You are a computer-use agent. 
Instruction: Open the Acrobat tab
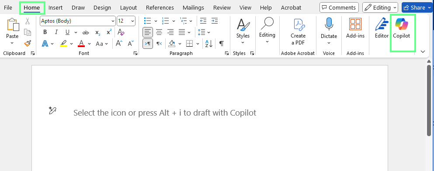point(291,7)
